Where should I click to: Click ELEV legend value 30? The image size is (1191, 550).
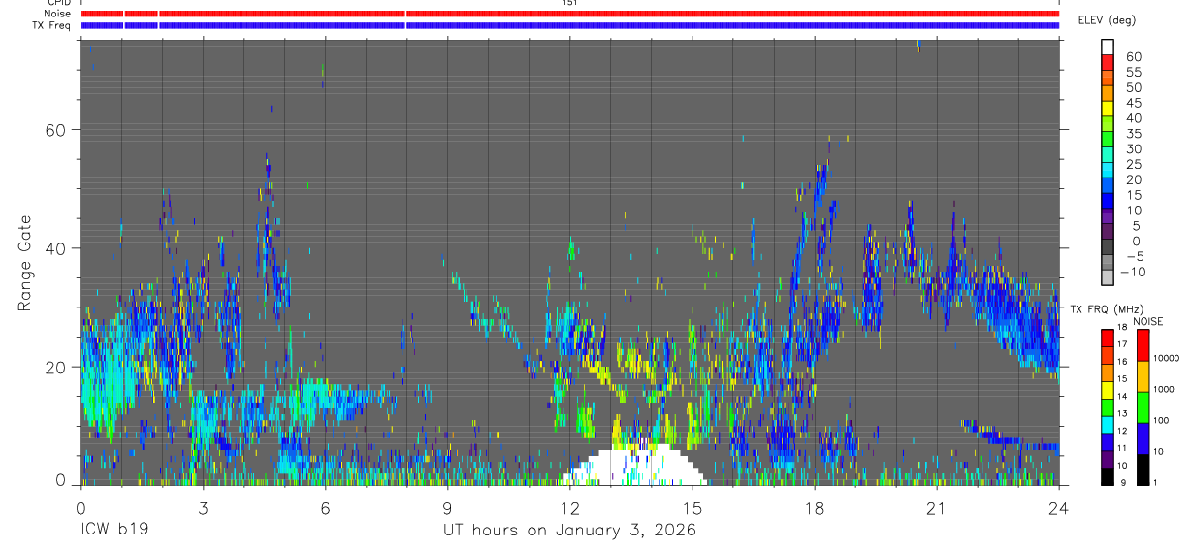[1132, 149]
